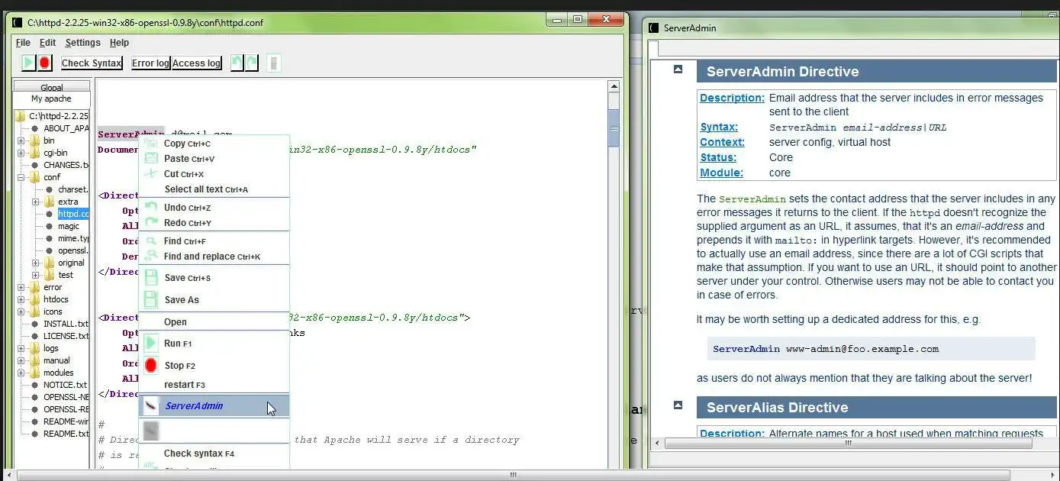1060x481 pixels.
Task: Expand the error folder node
Action: click(x=21, y=287)
